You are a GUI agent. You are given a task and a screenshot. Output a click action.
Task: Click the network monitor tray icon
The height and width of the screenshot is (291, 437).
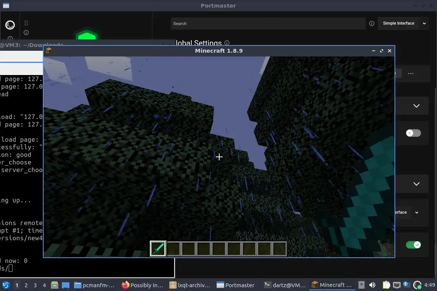[x=396, y=285]
